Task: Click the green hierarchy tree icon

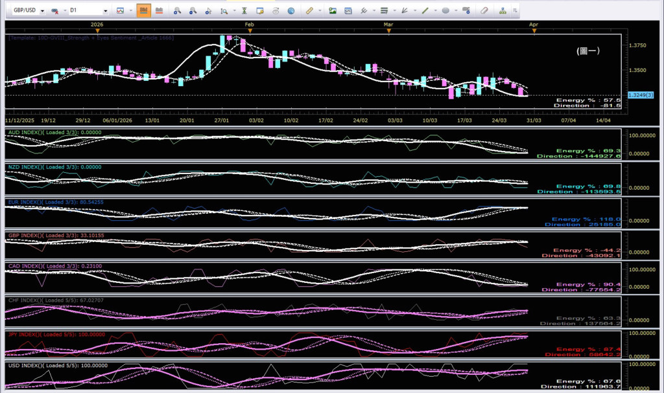Action: pos(503,11)
